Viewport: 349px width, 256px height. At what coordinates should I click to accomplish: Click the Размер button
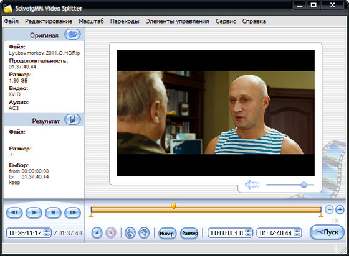[189, 234]
